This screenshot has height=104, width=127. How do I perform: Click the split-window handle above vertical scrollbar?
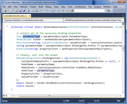123,24
